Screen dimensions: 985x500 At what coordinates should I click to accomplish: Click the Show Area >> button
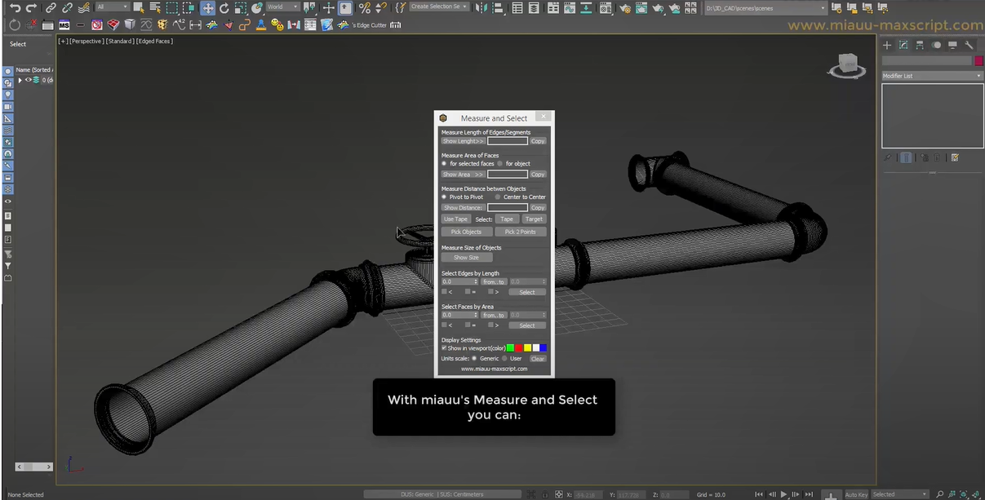click(x=464, y=175)
